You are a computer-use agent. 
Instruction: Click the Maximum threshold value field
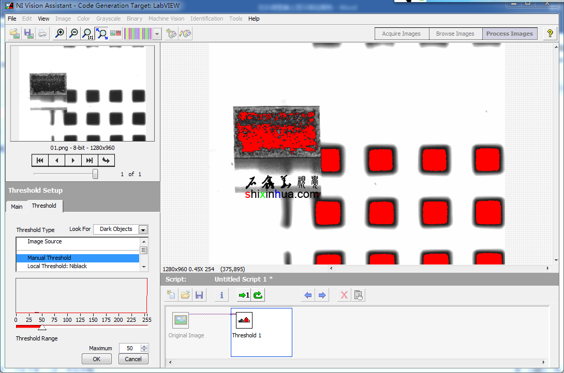pos(129,348)
